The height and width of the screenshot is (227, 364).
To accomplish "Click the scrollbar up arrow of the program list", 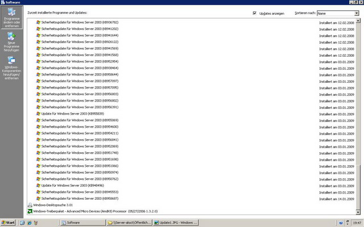I will point(358,20).
